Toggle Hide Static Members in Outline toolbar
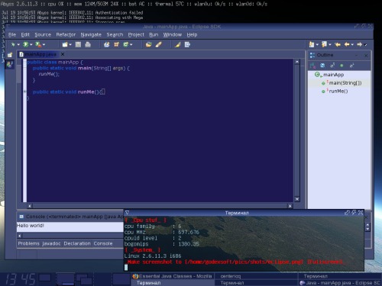The width and height of the screenshot is (382, 286). point(332,66)
